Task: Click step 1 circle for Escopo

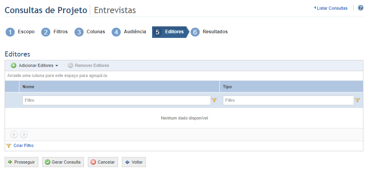Action: point(10,32)
